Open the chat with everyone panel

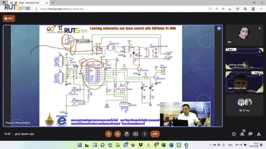[x=250, y=134]
